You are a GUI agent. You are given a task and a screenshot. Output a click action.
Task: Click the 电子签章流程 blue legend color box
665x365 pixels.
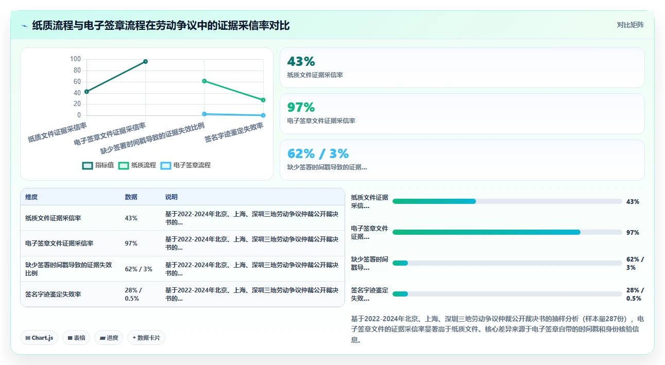point(166,166)
